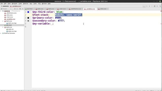This screenshot has width=162, height=91.
Task: Open the Edit menu
Action: [x=5, y=4]
